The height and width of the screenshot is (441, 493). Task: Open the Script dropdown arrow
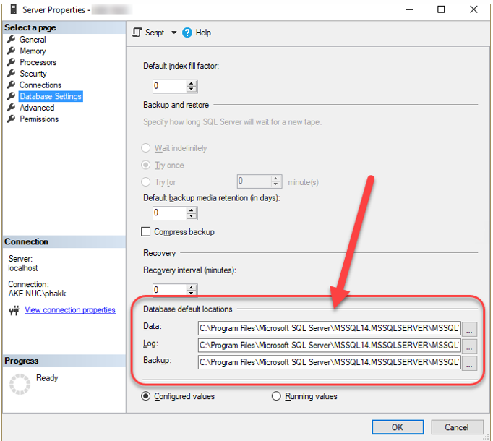(173, 33)
